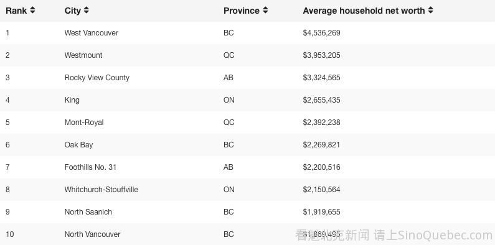Click sort arrows next to Rank header

point(32,11)
